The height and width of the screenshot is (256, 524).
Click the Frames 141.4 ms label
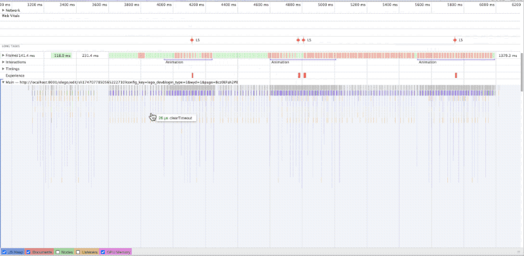point(20,56)
